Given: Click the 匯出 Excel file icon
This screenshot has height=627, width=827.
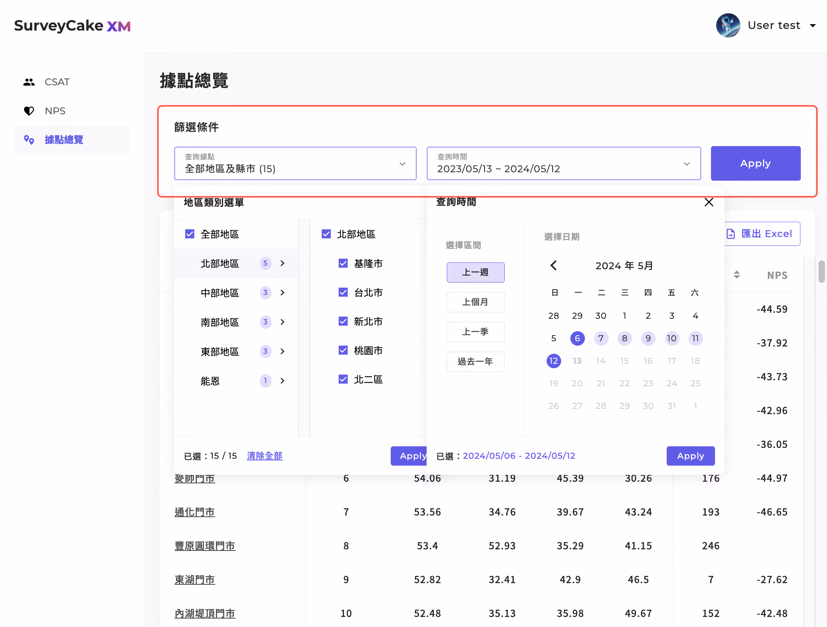Looking at the screenshot, I should (731, 234).
